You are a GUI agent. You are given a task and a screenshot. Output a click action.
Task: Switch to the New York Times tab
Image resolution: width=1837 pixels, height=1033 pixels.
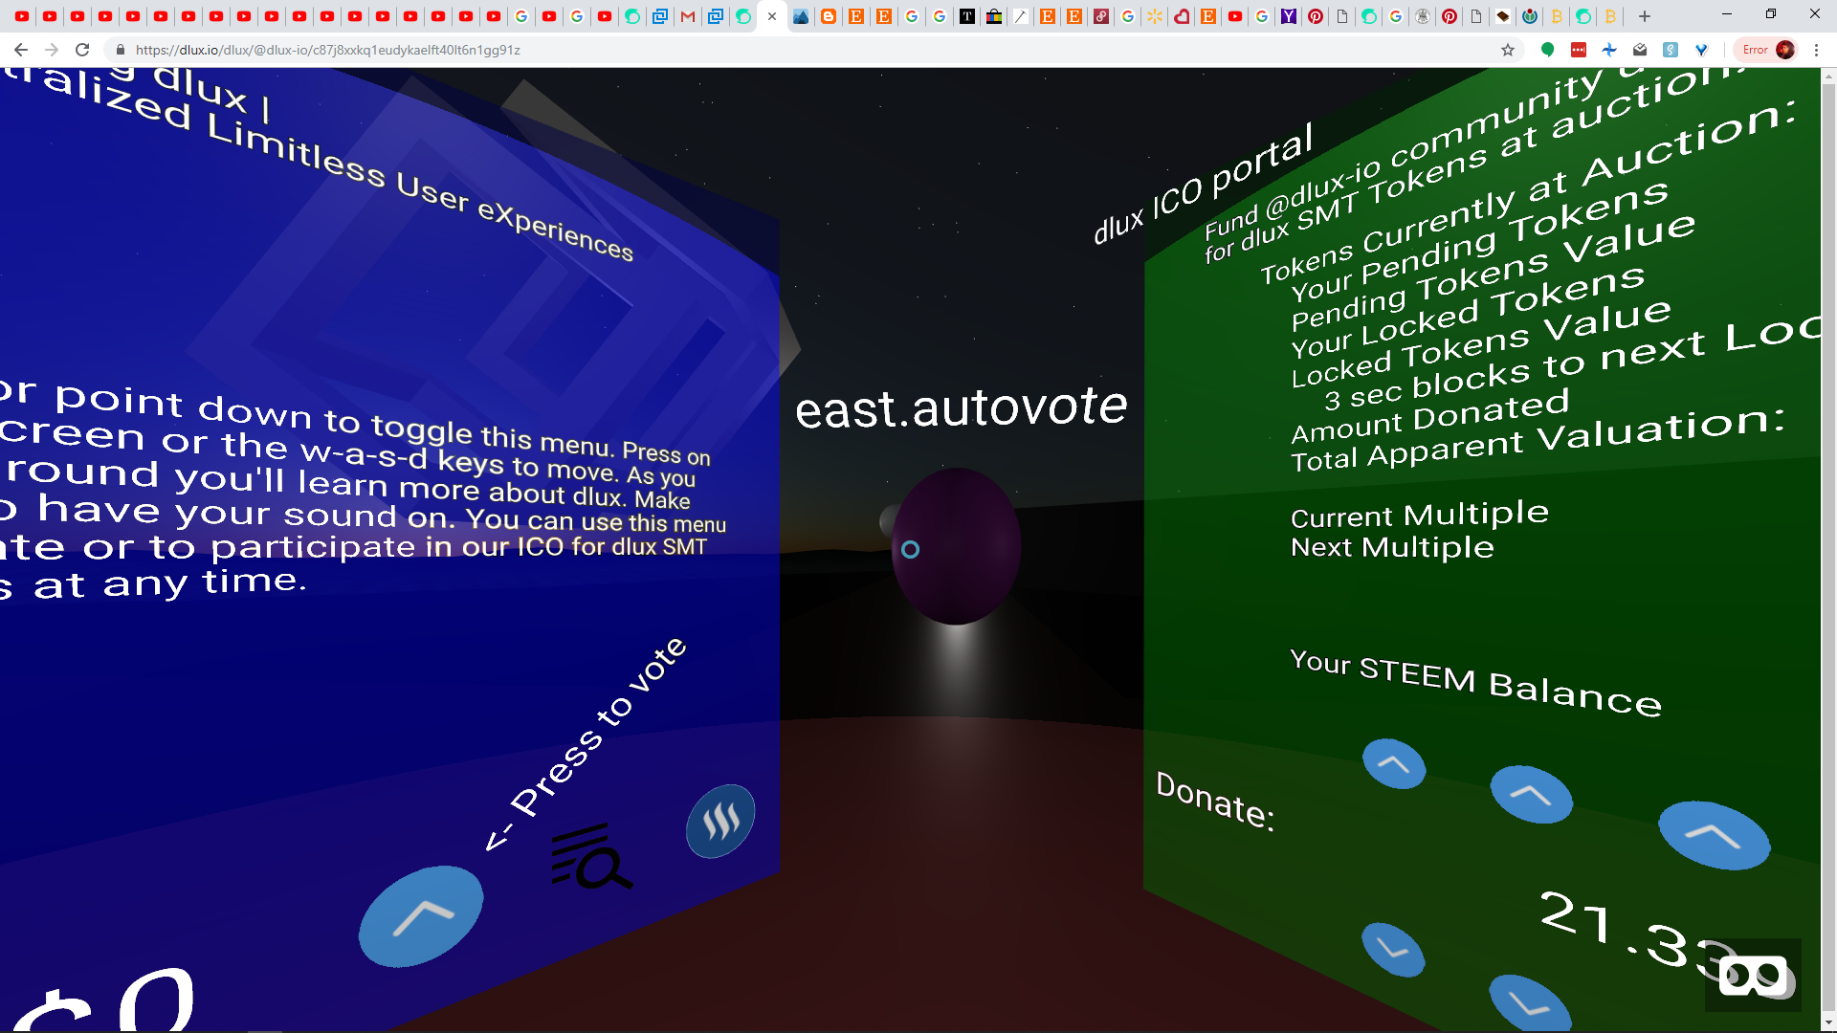tap(967, 16)
